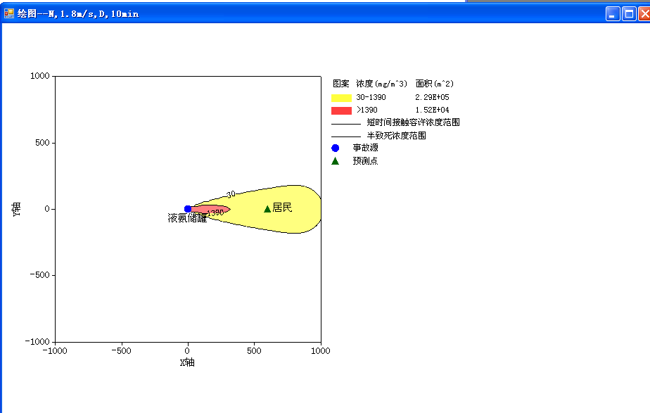Click the x-axis tick label 500
The width and height of the screenshot is (650, 413).
point(254,351)
